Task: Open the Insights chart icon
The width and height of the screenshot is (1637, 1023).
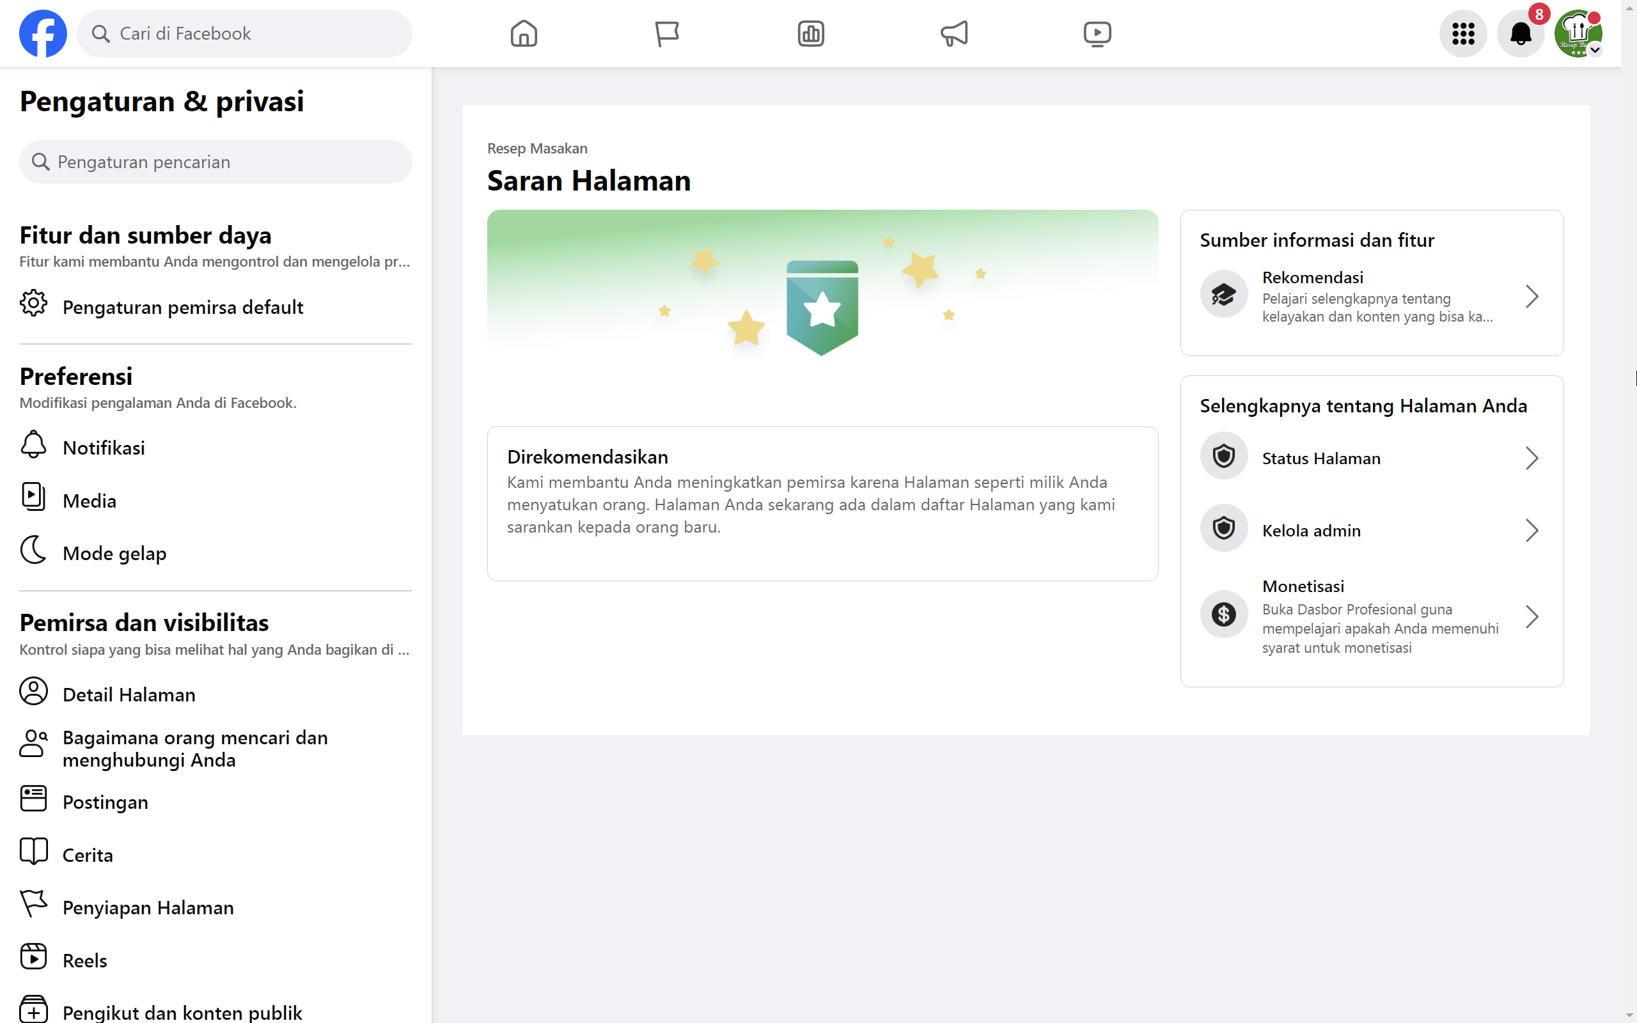Action: [811, 33]
